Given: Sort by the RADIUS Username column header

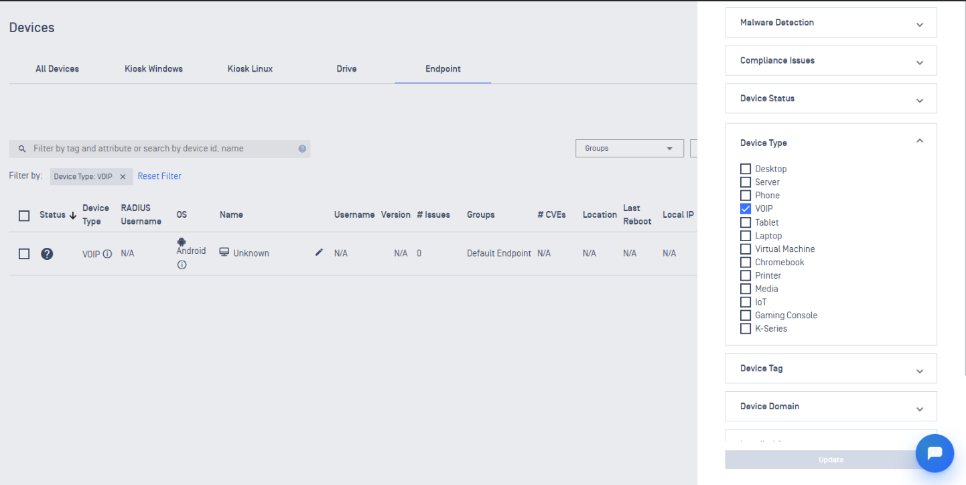Looking at the screenshot, I should point(141,215).
